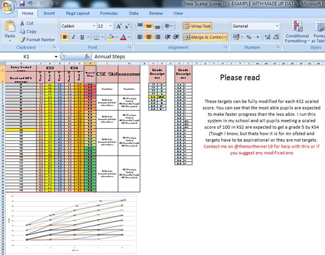Click the Insert Function fx icon
The image size is (325, 255).
[x=87, y=57]
